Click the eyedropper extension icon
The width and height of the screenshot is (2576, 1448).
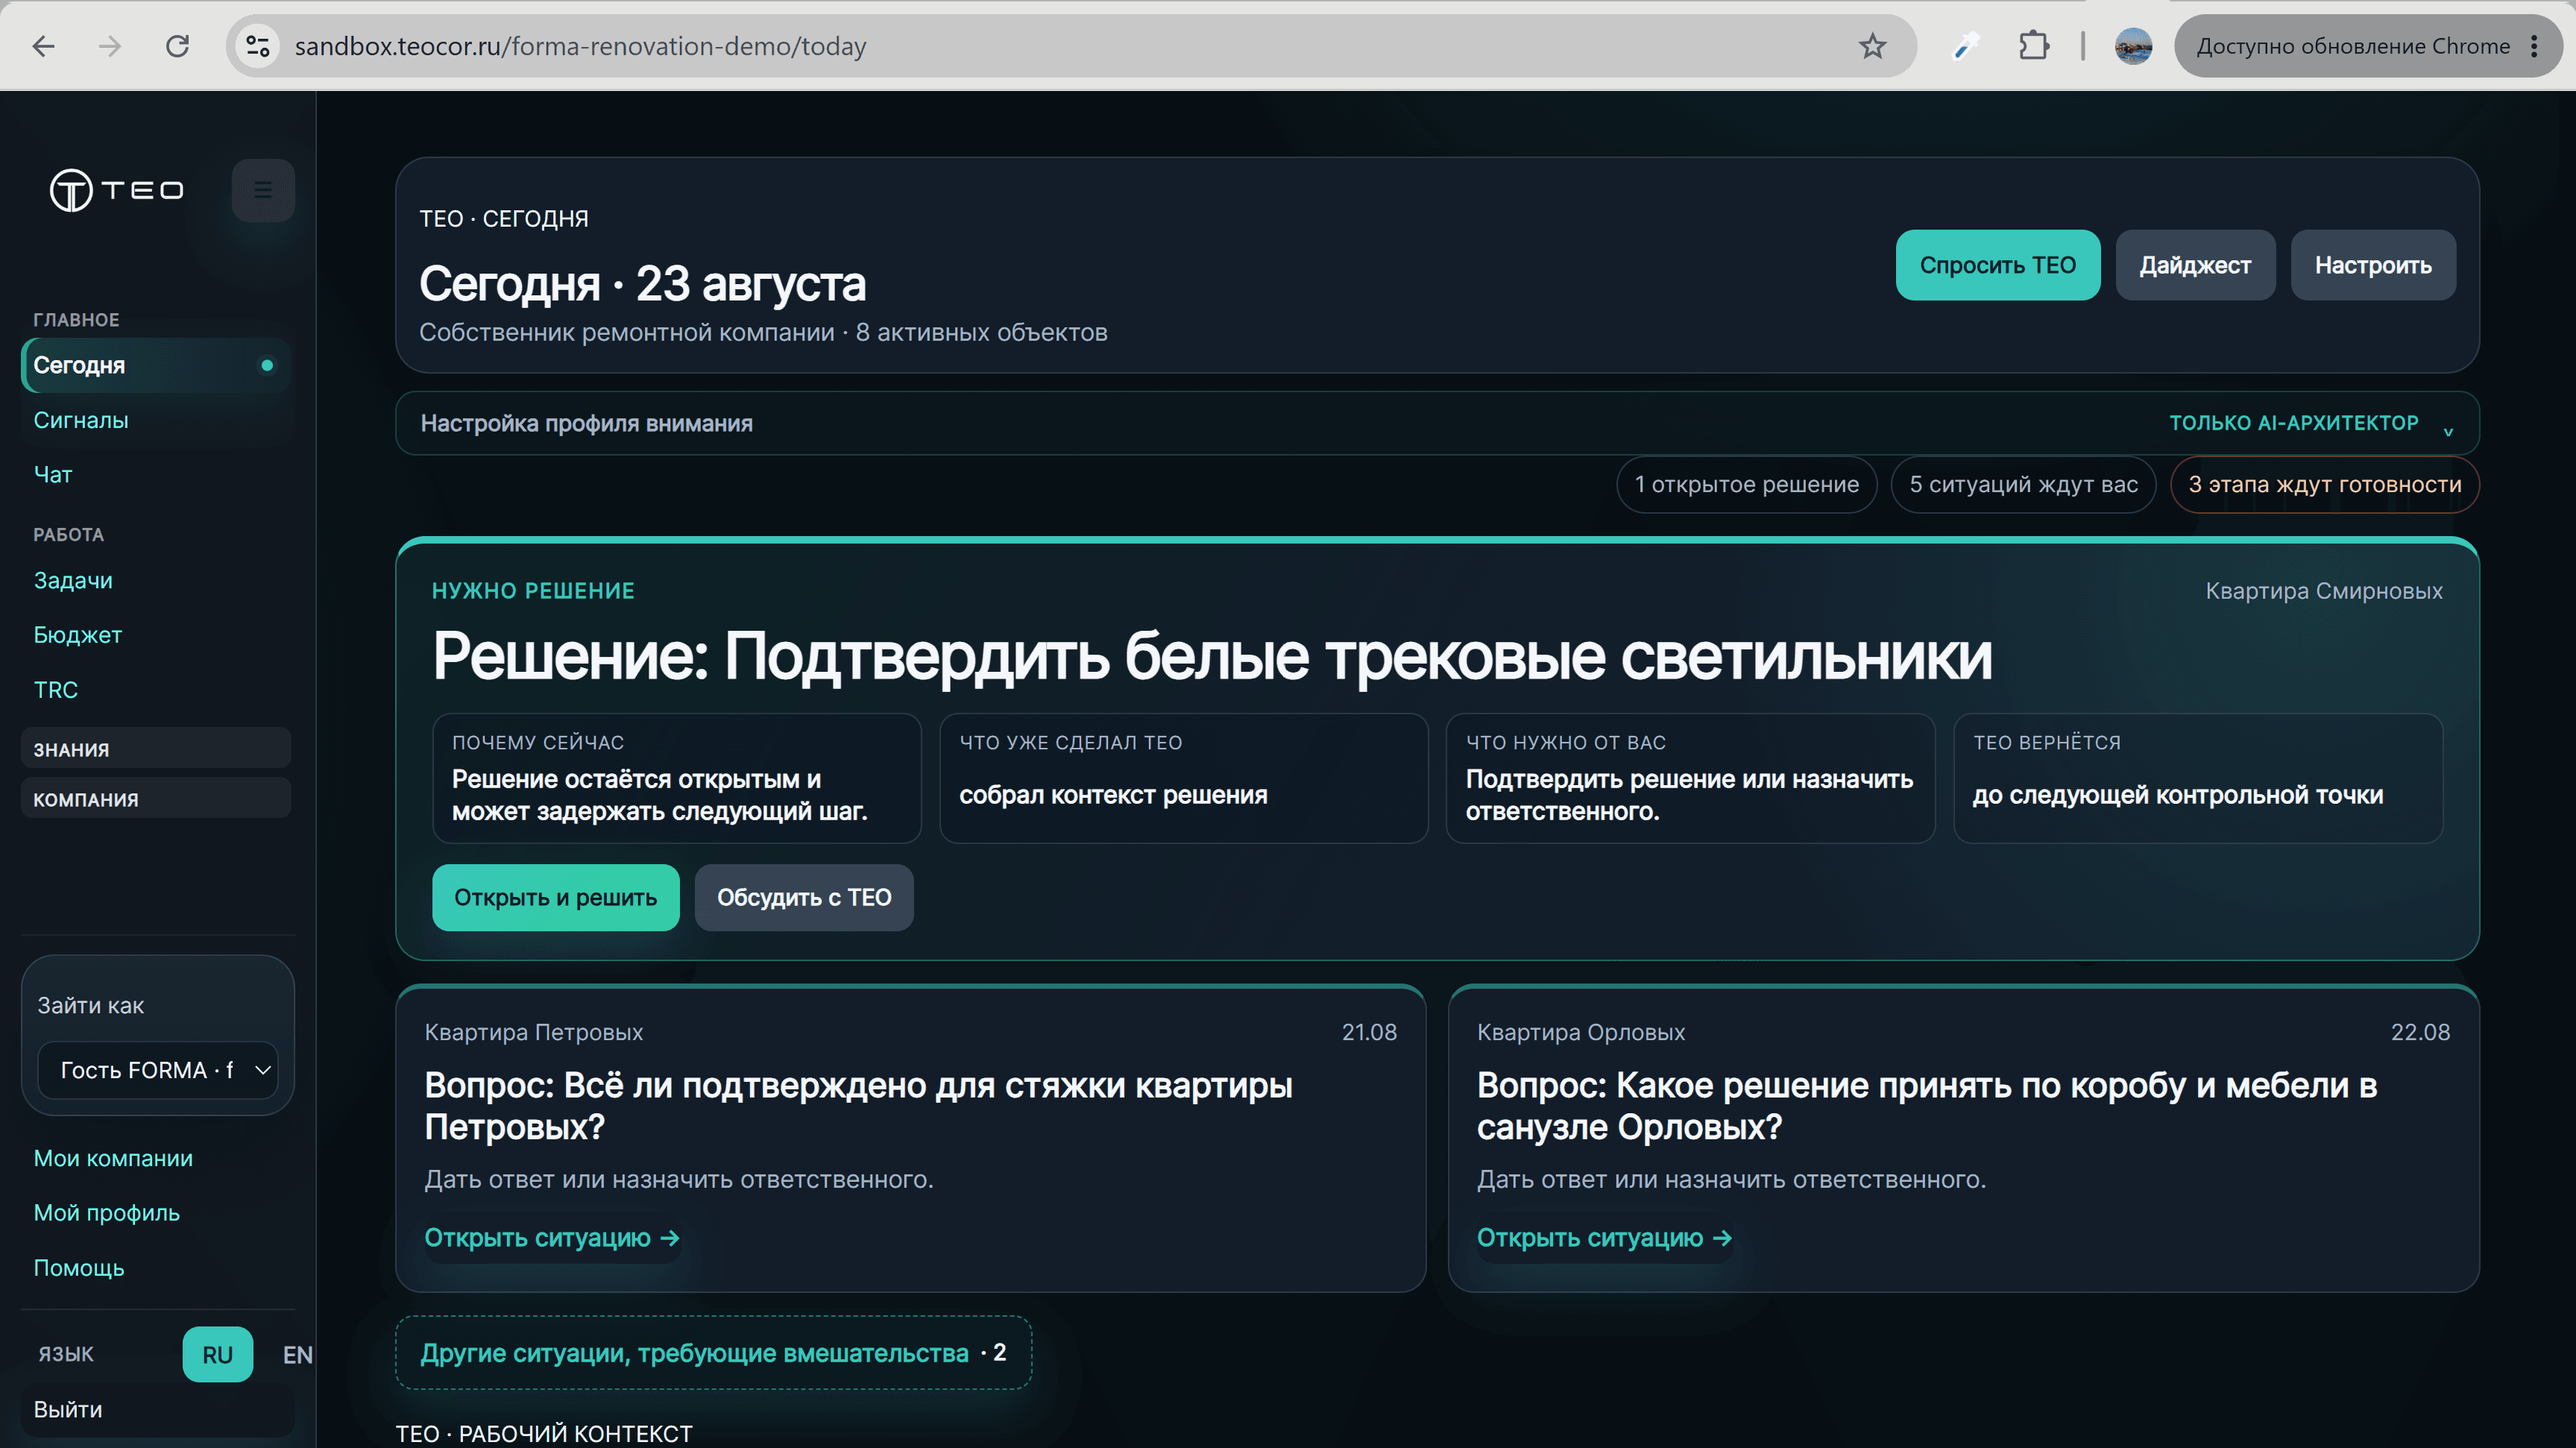click(x=1965, y=46)
